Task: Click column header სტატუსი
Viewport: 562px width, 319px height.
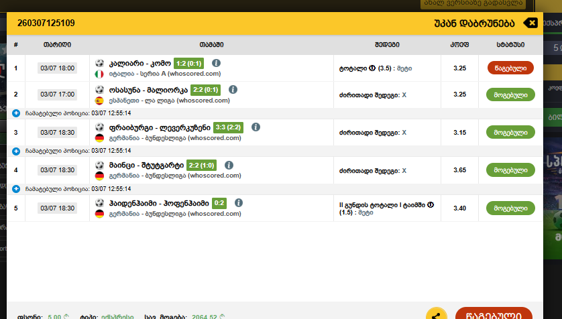Action: tap(510, 45)
